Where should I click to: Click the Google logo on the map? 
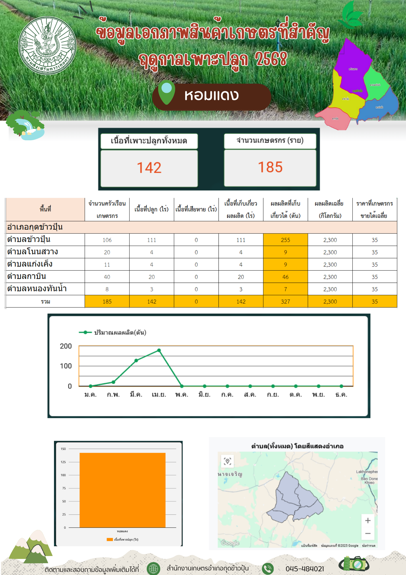pyautogui.click(x=230, y=543)
